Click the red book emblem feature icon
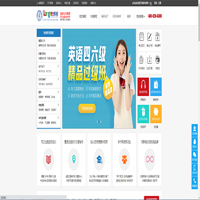 [x=48, y=159]
